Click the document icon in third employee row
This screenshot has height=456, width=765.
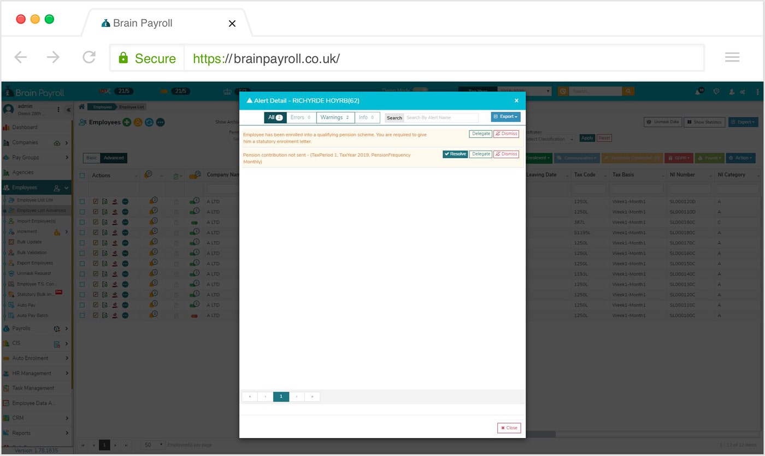point(105,222)
